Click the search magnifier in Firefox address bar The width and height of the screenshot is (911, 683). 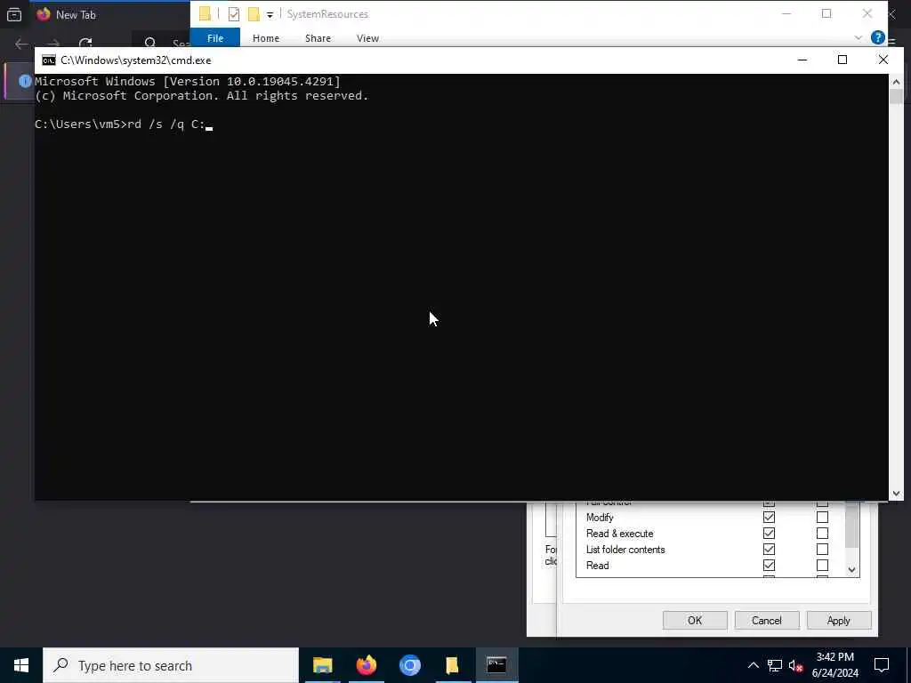[149, 44]
